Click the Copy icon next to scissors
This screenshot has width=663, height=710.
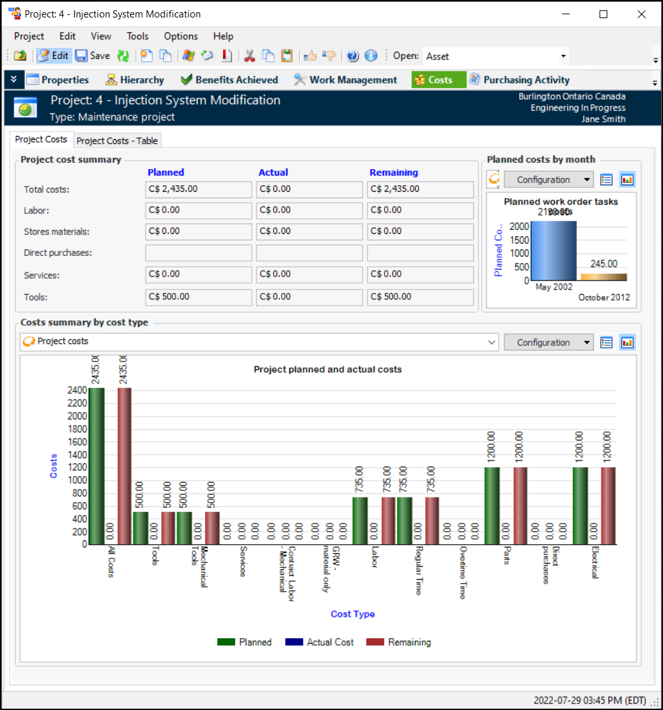click(x=268, y=56)
